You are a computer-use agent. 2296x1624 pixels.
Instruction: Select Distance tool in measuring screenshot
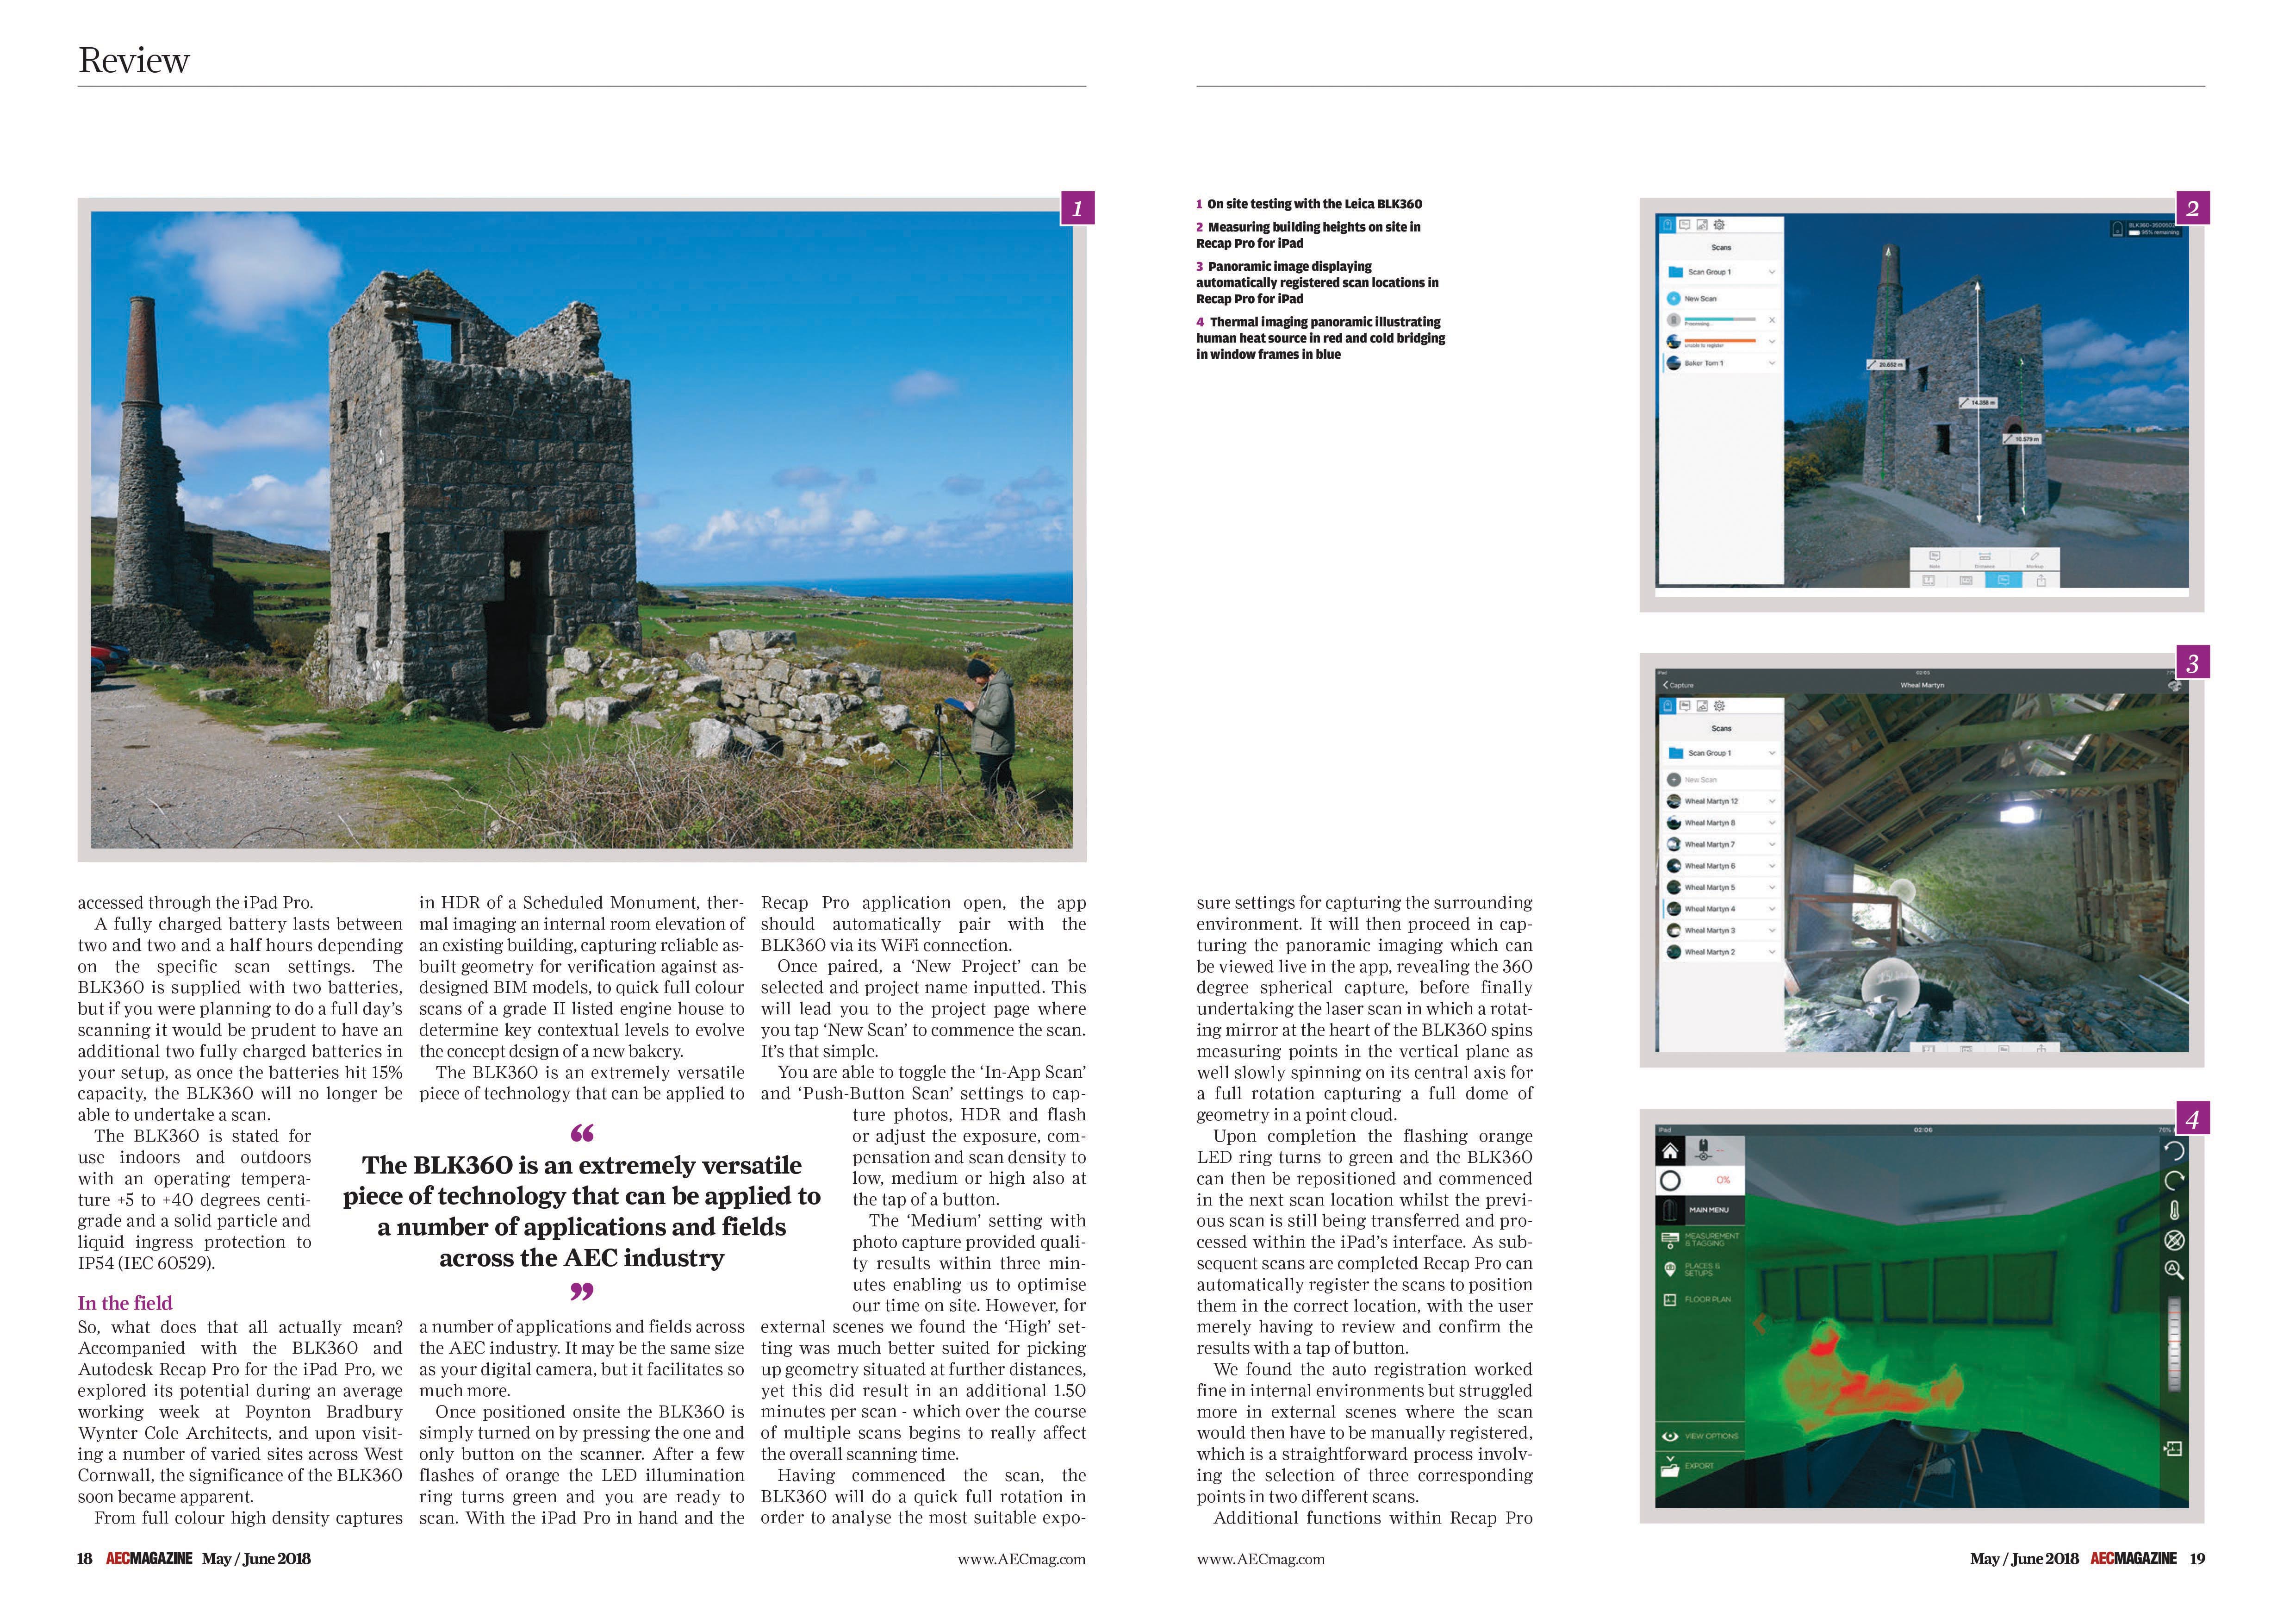click(1985, 558)
